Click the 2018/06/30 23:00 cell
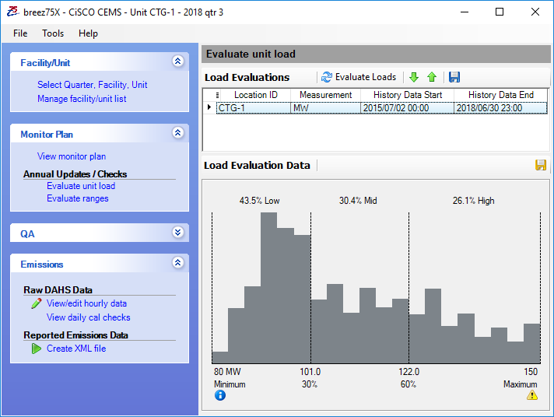The image size is (554, 417). tap(500, 108)
